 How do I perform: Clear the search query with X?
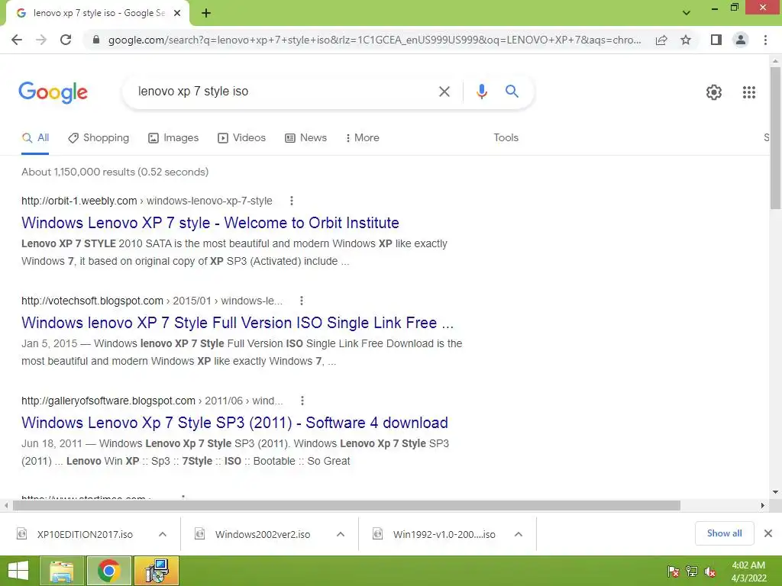coord(444,92)
